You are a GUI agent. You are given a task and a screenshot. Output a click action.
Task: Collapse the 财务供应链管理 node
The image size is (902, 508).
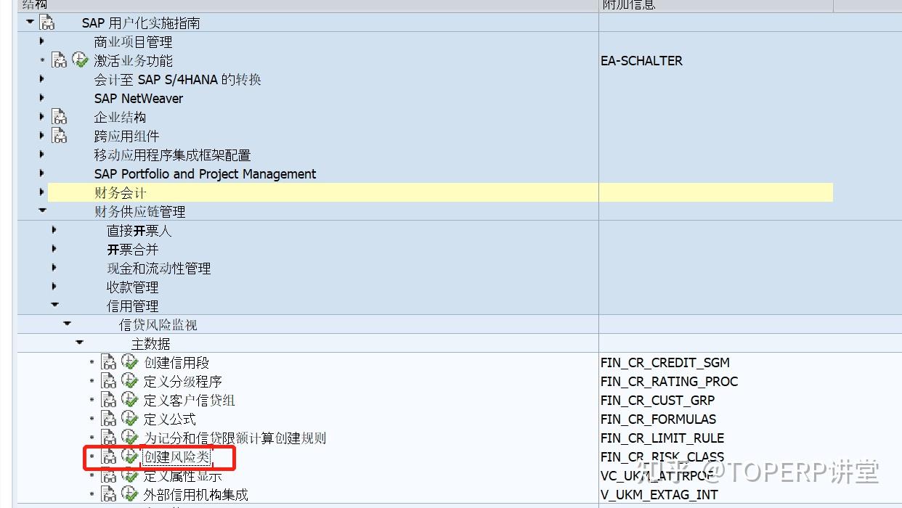pos(41,211)
